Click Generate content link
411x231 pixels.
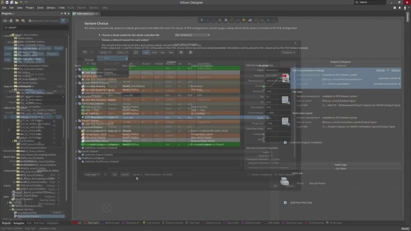(389, 78)
